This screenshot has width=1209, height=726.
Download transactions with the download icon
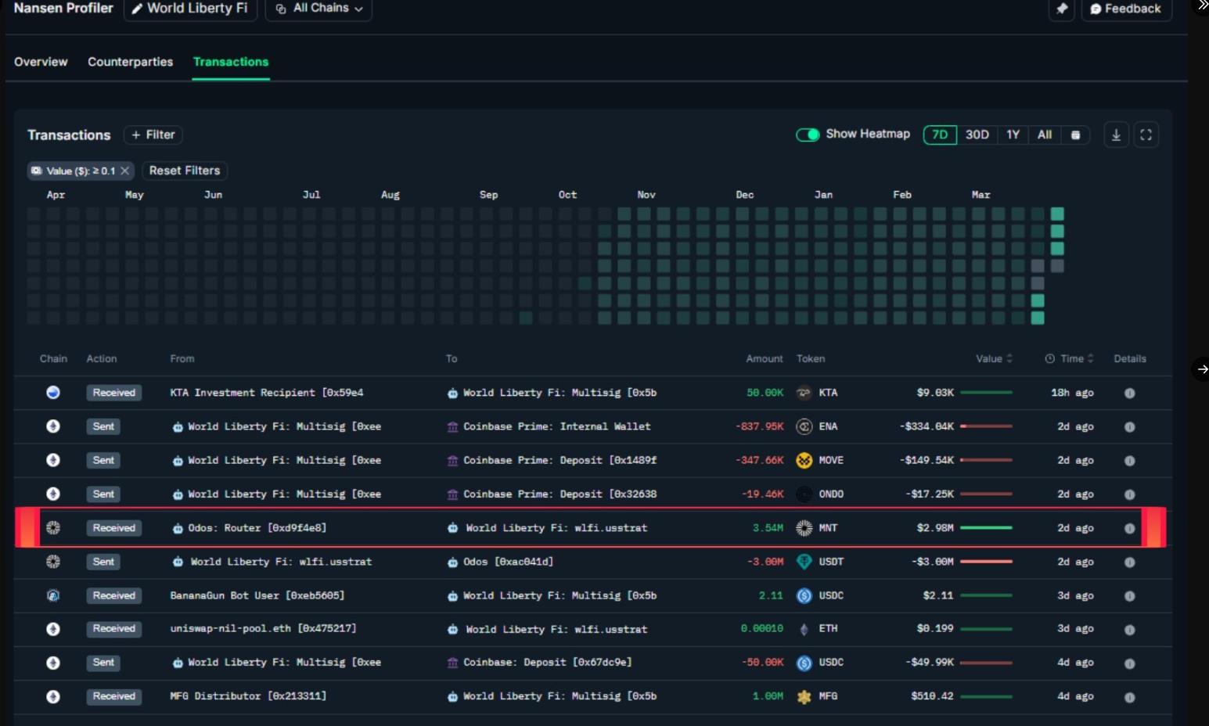tap(1116, 135)
